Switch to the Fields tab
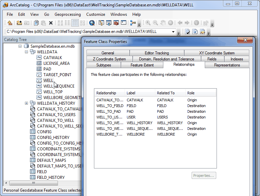The width and height of the screenshot is (260, 196). [212, 59]
